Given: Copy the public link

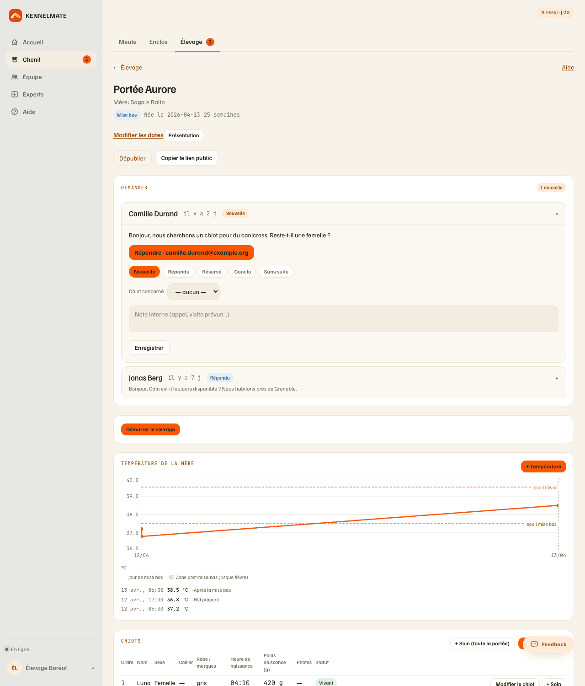Looking at the screenshot, I should tap(186, 158).
